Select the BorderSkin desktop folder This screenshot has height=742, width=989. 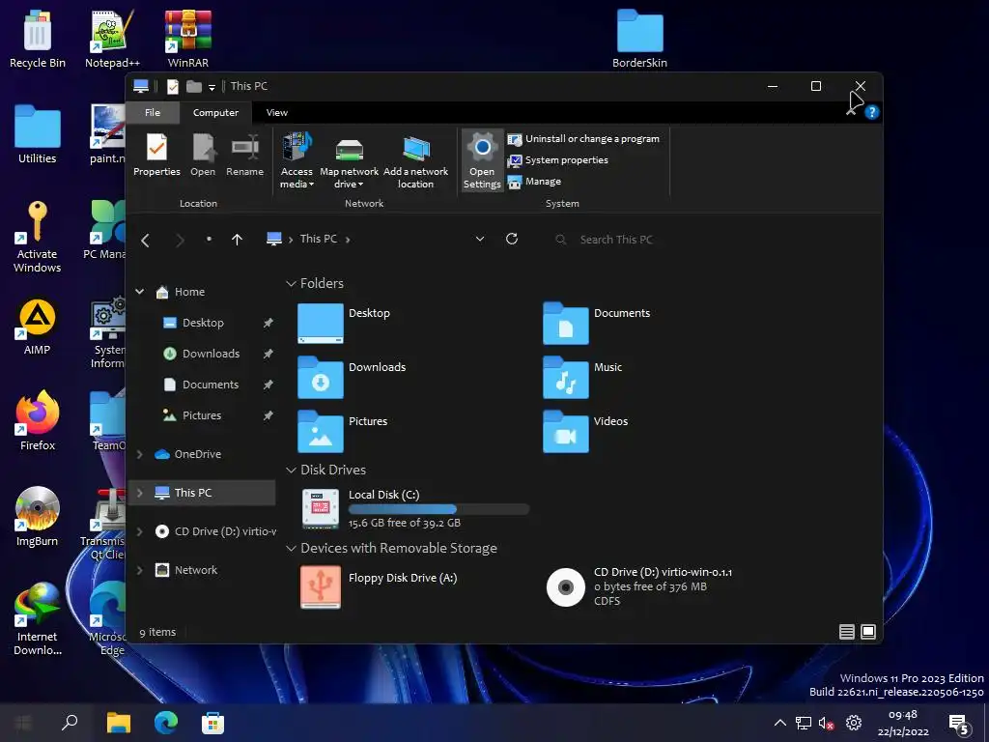click(639, 39)
